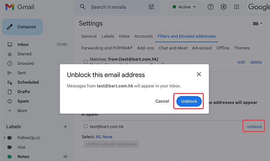Open the Google apps grid icon
270x161 pixels.
pyautogui.click(x=237, y=7)
